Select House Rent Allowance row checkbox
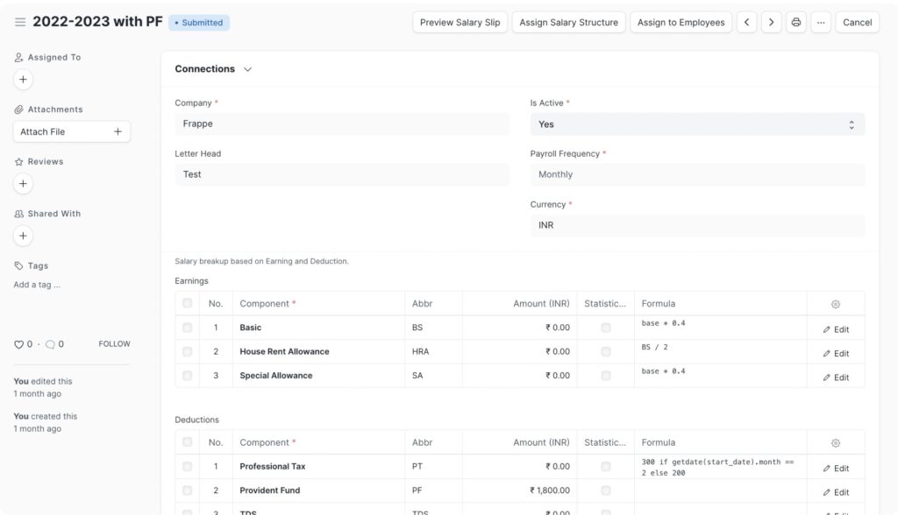 pos(187,351)
